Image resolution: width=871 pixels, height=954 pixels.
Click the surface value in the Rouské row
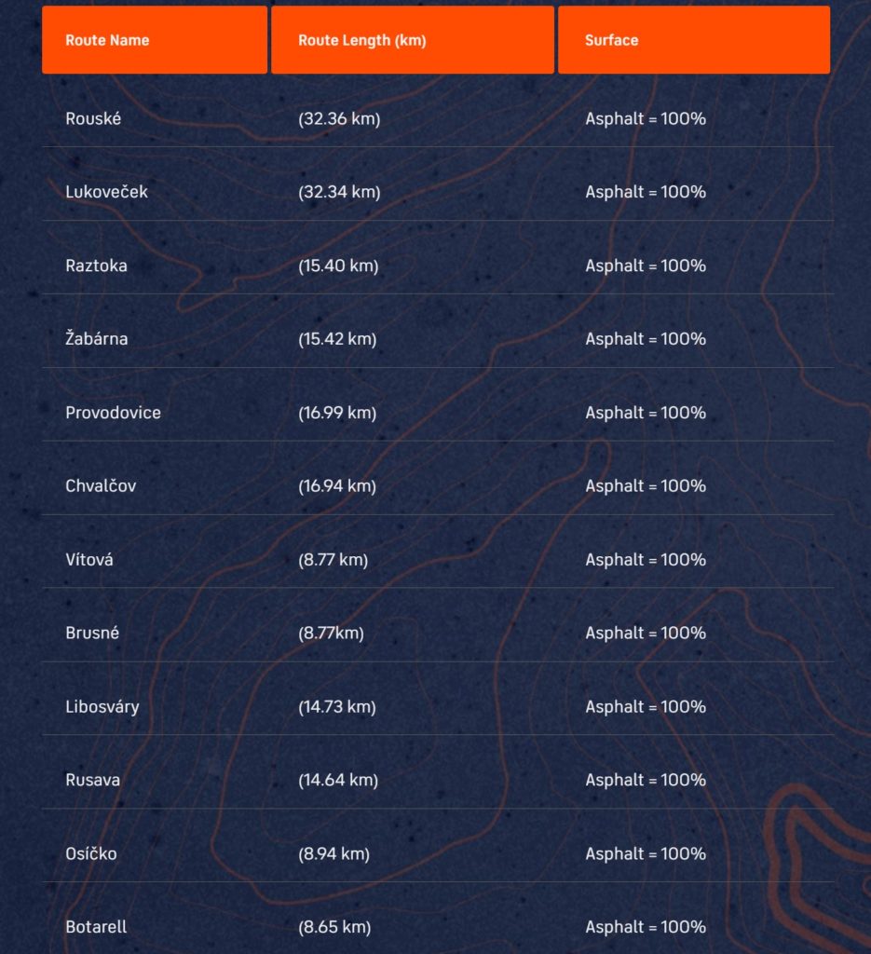[646, 118]
